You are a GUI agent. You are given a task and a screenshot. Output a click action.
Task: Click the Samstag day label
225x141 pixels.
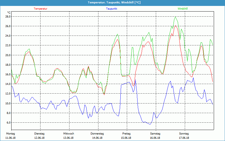[155, 134]
